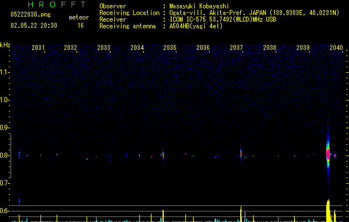Click the meteor echo just before 2035
The height and width of the screenshot is (222, 349).
point(163,155)
